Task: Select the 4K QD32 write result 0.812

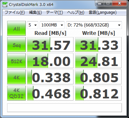Action: click(x=98, y=93)
